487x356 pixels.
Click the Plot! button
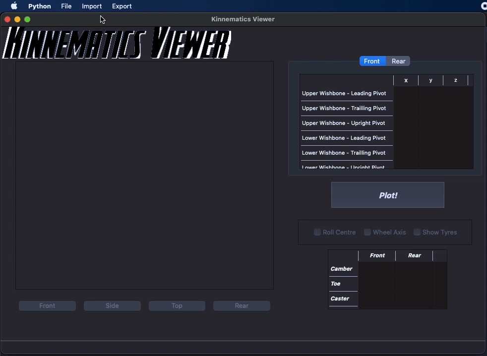coord(388,195)
